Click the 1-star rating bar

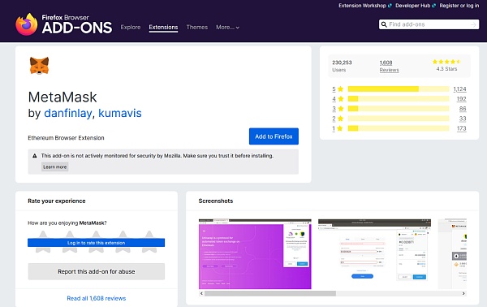399,128
